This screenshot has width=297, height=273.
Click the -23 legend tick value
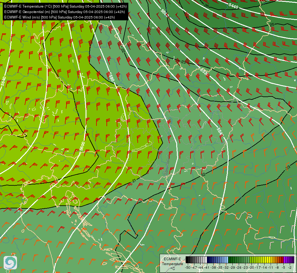pos(245,268)
